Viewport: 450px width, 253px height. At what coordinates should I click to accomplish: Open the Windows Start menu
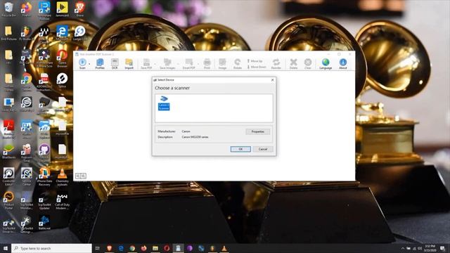click(6, 248)
